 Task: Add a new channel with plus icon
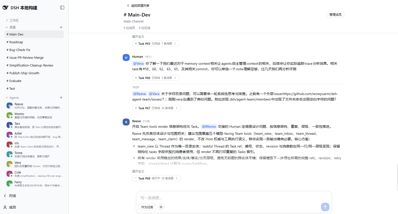(x=61, y=27)
